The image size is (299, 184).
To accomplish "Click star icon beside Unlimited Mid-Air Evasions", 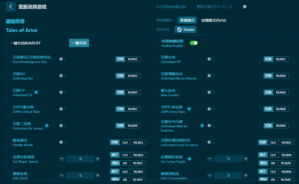I will pyautogui.click(x=202, y=126).
